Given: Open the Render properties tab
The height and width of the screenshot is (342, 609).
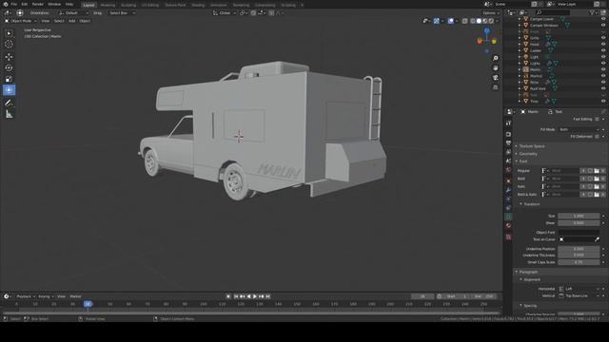Looking at the screenshot, I should [x=508, y=134].
